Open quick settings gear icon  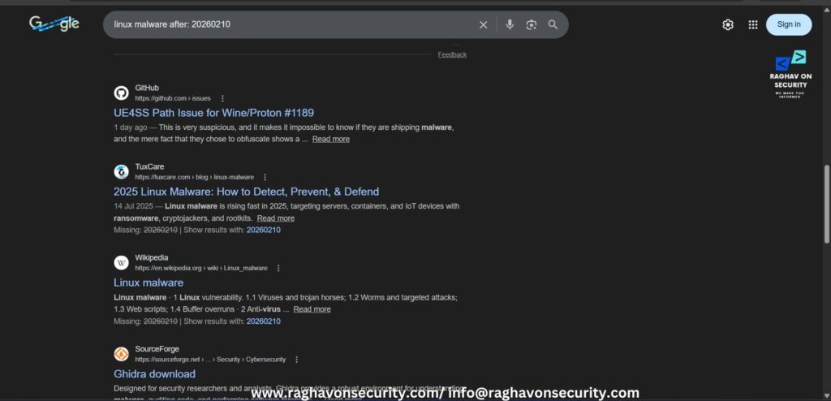[728, 24]
